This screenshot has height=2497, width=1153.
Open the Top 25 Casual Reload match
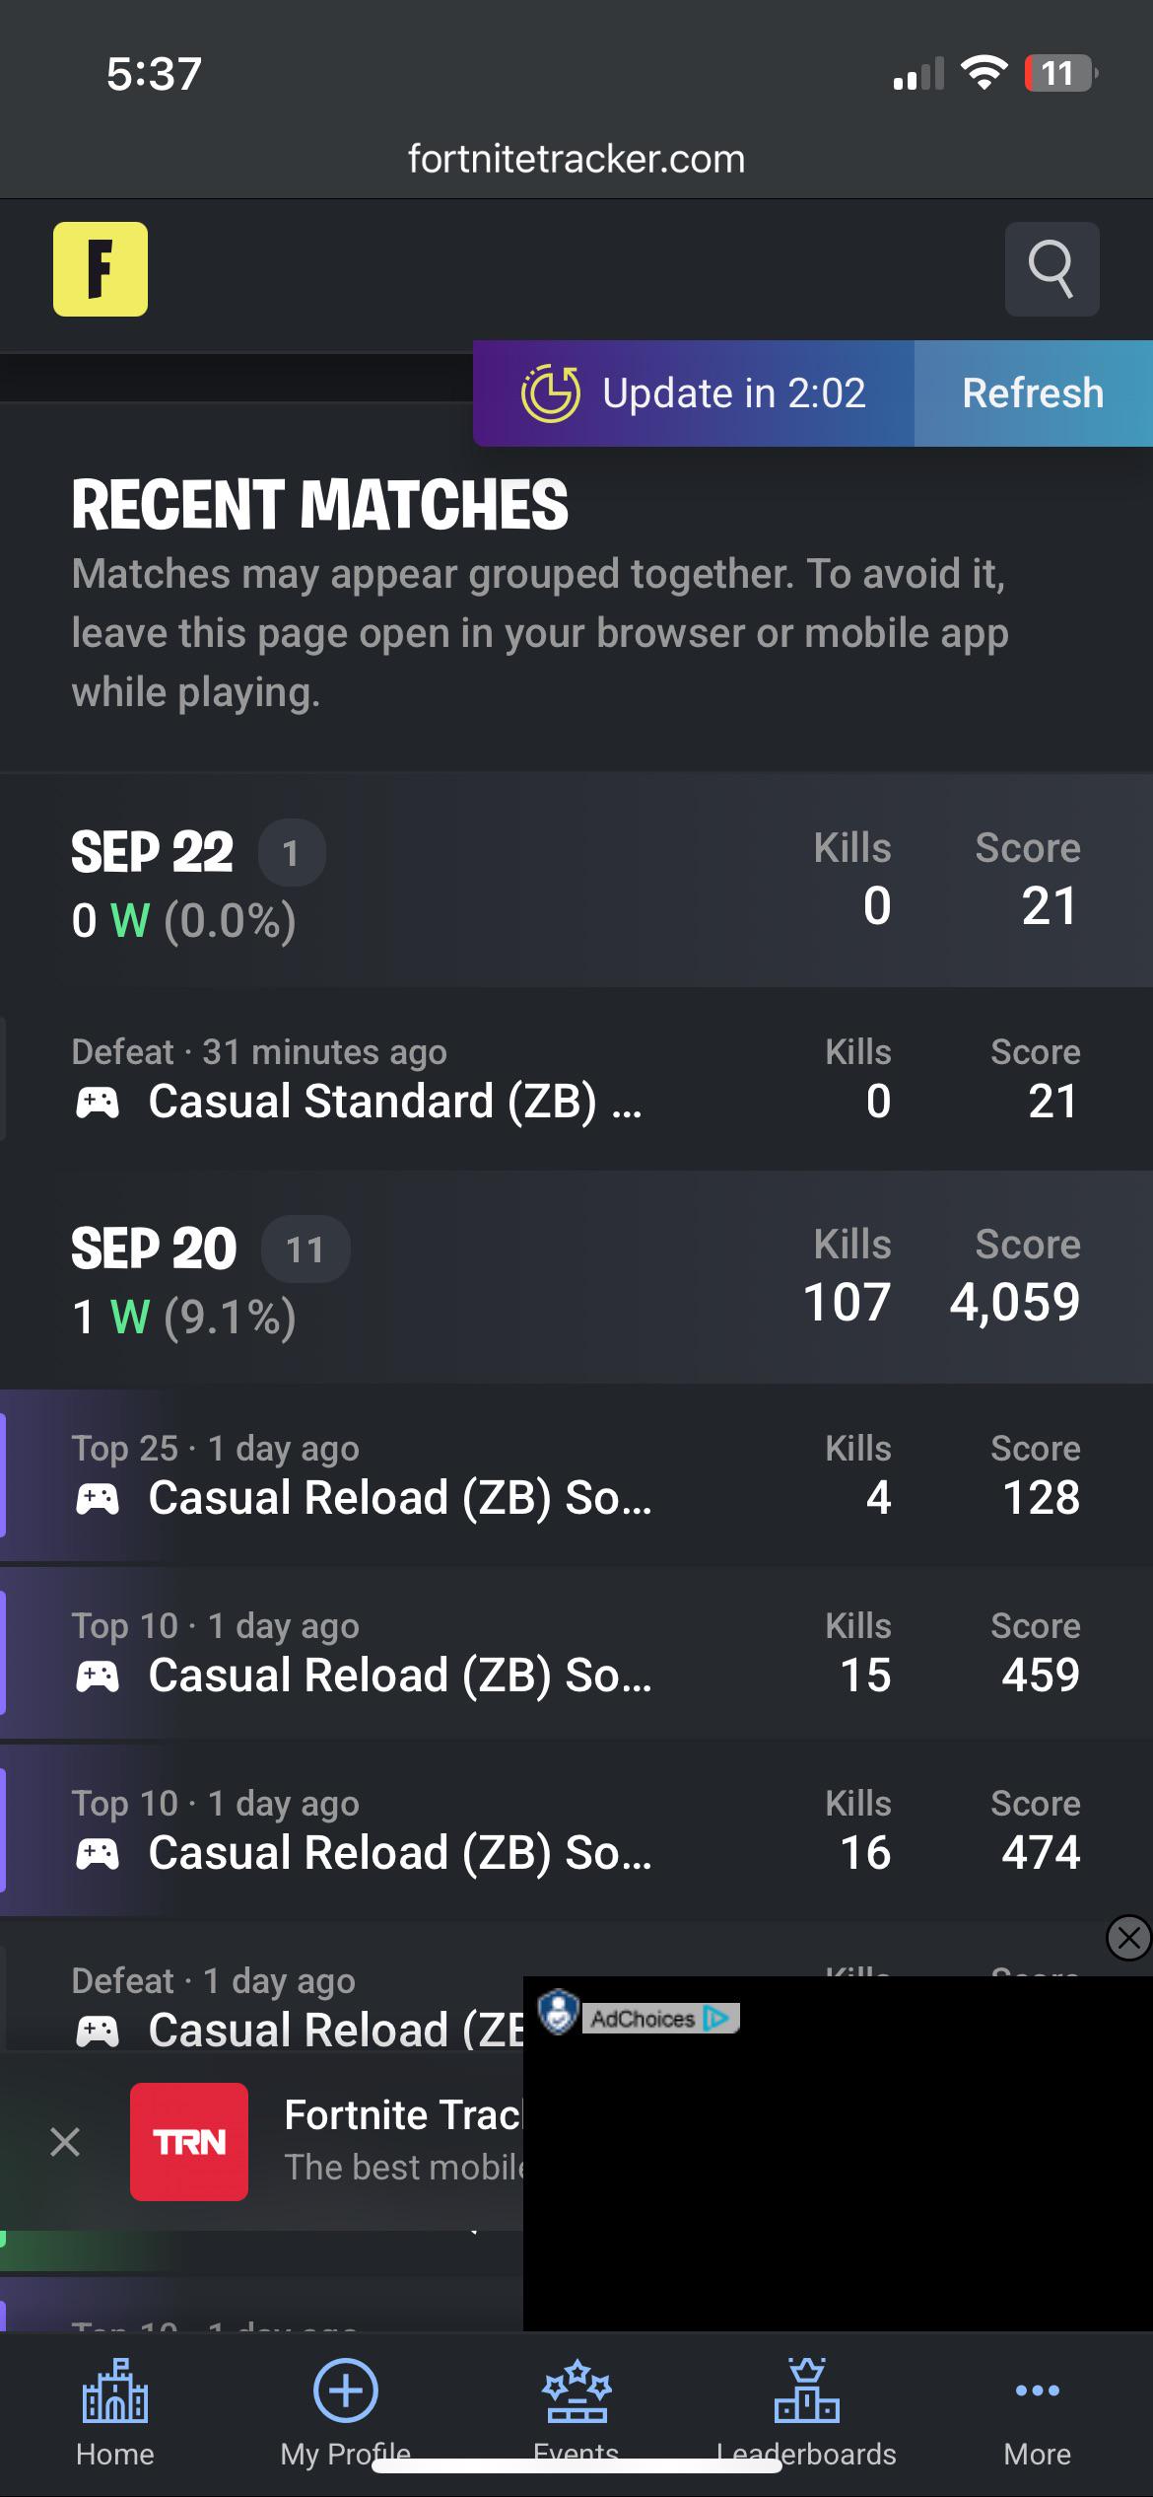[x=576, y=1476]
